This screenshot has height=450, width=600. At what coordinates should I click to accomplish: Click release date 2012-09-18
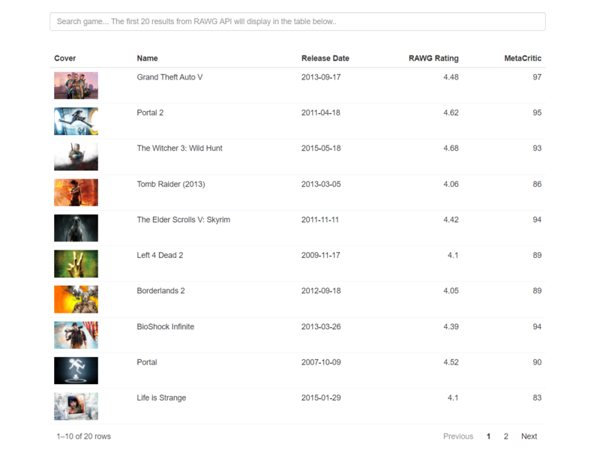pos(321,291)
